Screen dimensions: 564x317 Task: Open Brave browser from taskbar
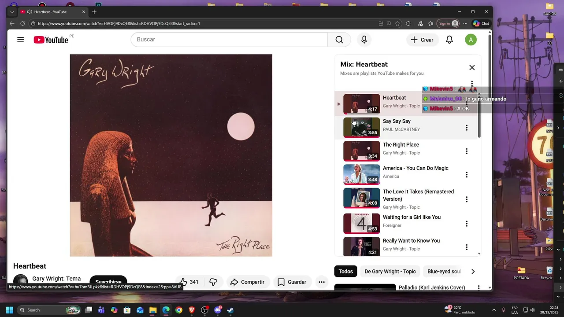pyautogui.click(x=192, y=310)
